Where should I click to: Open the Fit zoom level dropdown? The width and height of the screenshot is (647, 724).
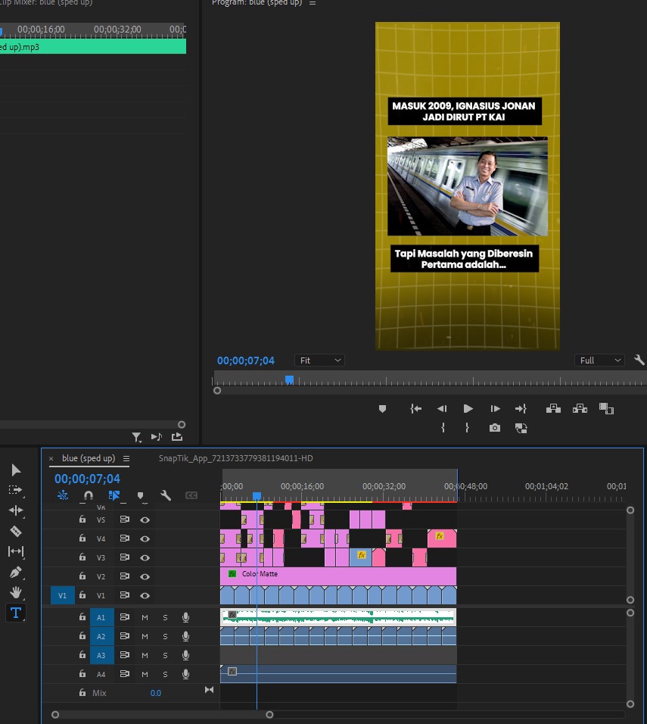click(319, 360)
